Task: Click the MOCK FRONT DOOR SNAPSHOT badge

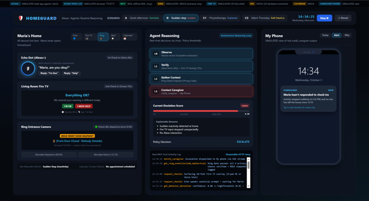Action: [x=77, y=136]
